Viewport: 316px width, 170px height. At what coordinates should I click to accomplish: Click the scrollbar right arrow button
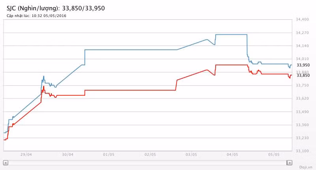pyautogui.click(x=290, y=162)
